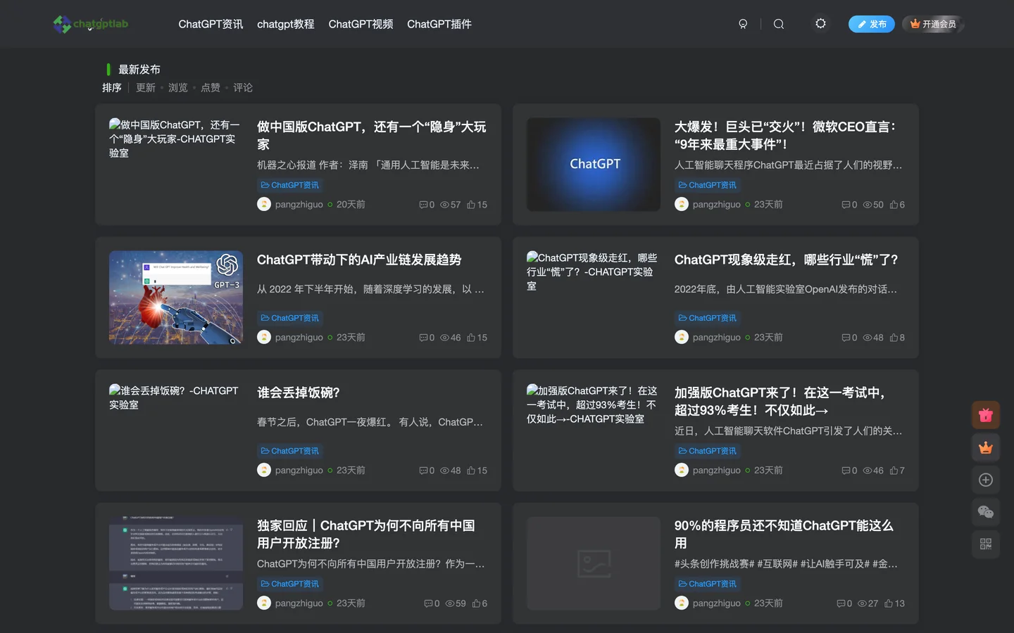
Task: Click the 开通会员 membership button
Action: point(933,24)
